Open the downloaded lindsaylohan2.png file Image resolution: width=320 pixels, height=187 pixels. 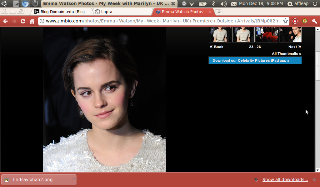(37, 180)
